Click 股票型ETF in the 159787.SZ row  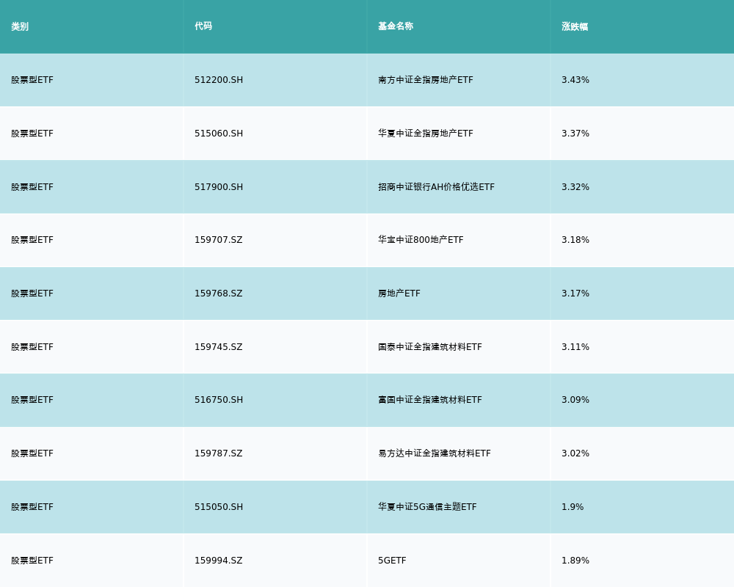click(32, 453)
